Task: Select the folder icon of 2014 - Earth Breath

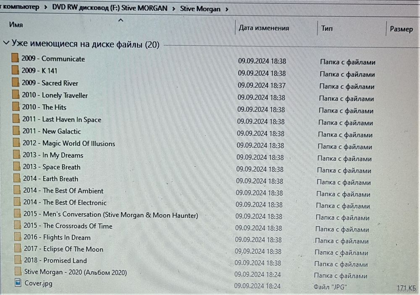Action: pos(17,178)
